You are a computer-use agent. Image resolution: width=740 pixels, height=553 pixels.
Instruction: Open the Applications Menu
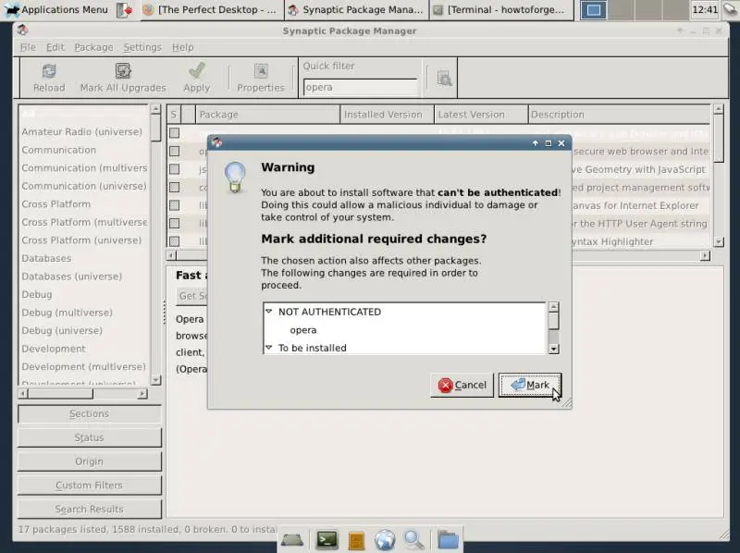click(56, 9)
